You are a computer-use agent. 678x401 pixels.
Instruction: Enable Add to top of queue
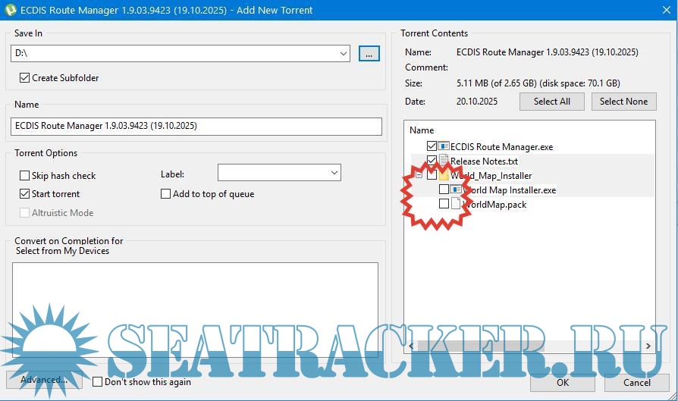166,194
